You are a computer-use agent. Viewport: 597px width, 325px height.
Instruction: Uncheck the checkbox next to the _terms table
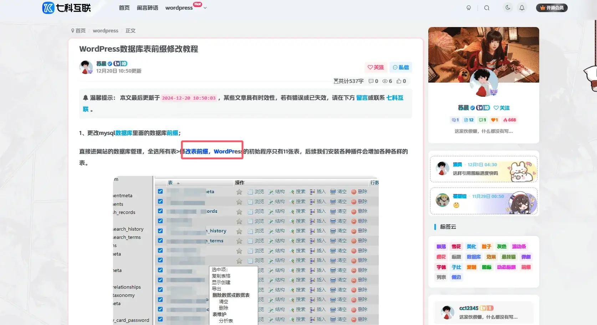(160, 240)
